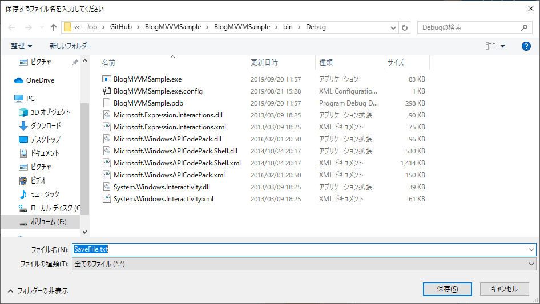Expand breadcrumb chevron after GitHub

[x=138, y=27]
